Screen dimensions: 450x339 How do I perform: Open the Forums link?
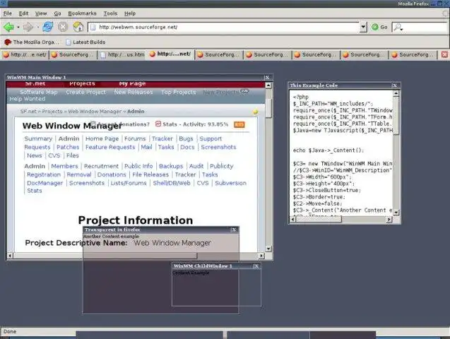135,139
